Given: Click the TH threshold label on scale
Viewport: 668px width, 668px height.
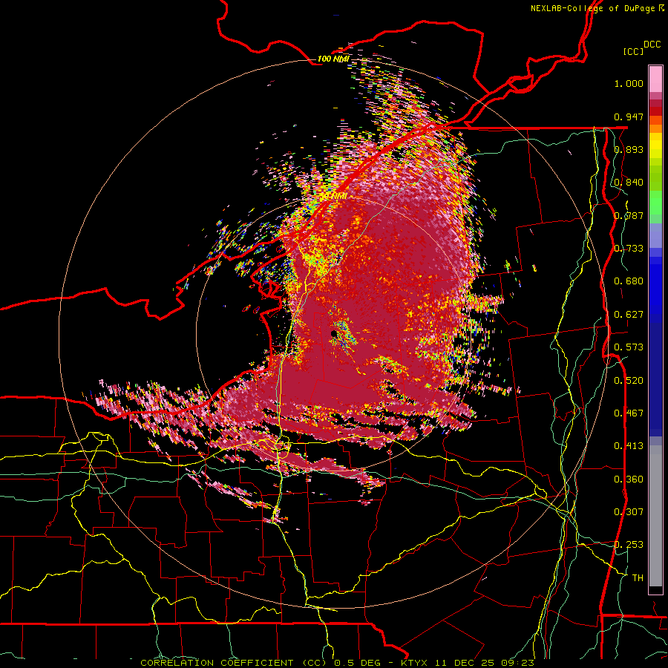Looking at the screenshot, I should [x=638, y=577].
